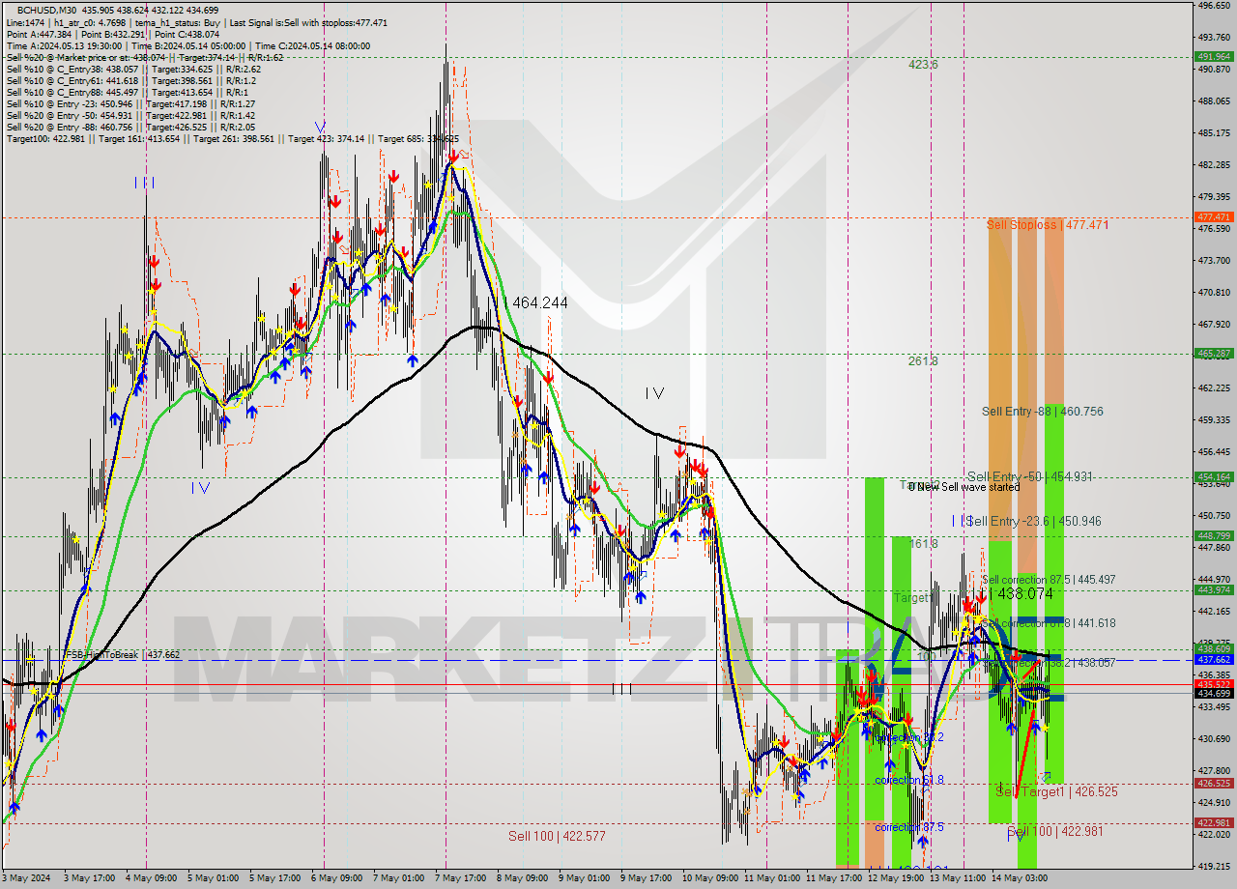Click the 161.8 Fibonacci level label
1237x889 pixels.
click(x=923, y=544)
